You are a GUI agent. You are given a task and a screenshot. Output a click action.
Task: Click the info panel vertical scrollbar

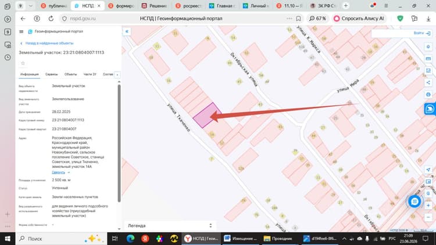point(119,143)
